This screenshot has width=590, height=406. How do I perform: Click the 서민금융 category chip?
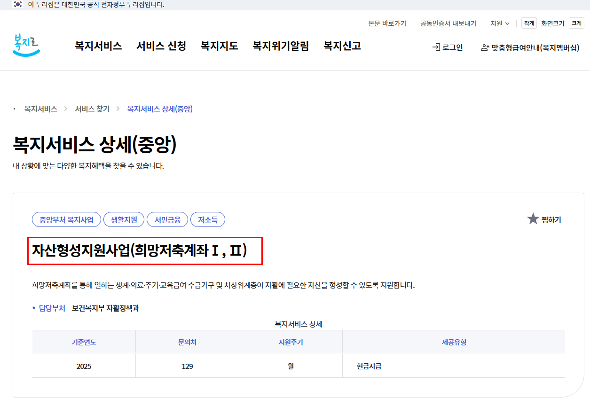pyautogui.click(x=167, y=219)
